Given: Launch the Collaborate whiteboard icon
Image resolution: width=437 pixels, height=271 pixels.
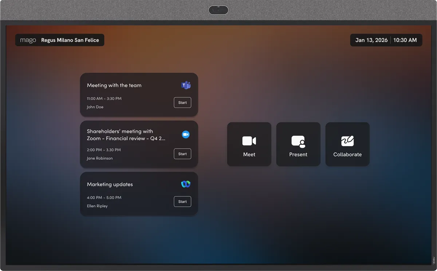Looking at the screenshot, I should [347, 141].
